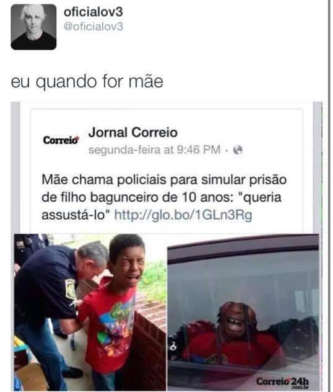Open the Jornal Correio page name
The height and width of the screenshot is (392, 333).
click(x=133, y=132)
